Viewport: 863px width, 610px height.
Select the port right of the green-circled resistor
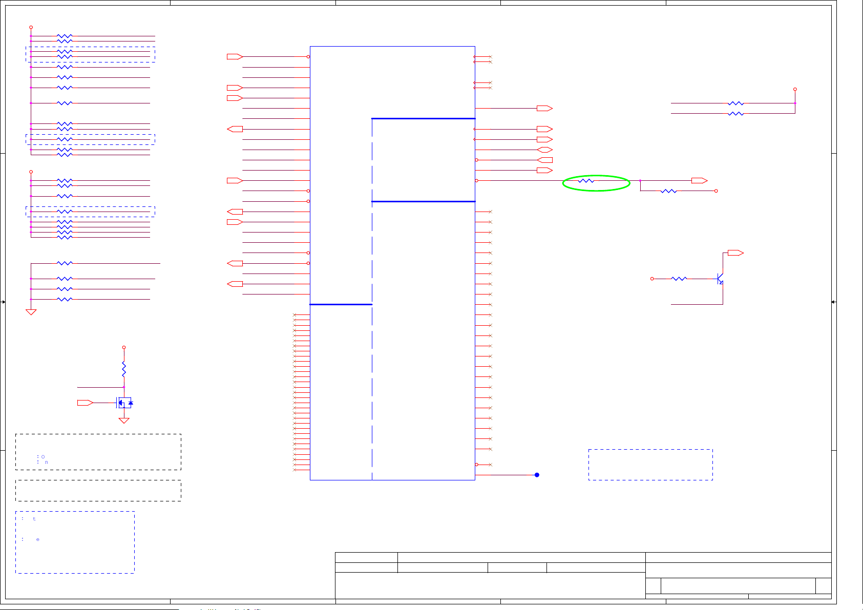coord(699,181)
